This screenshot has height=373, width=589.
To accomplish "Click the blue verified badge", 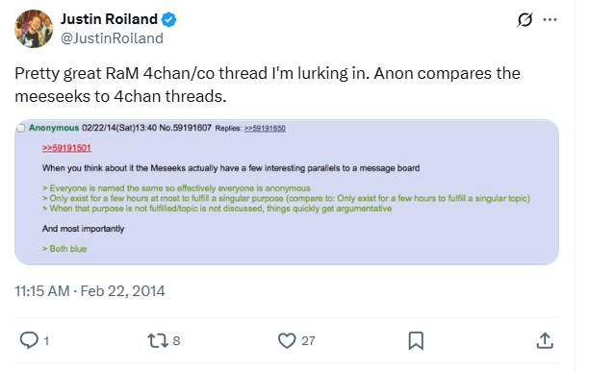I will tap(169, 19).
